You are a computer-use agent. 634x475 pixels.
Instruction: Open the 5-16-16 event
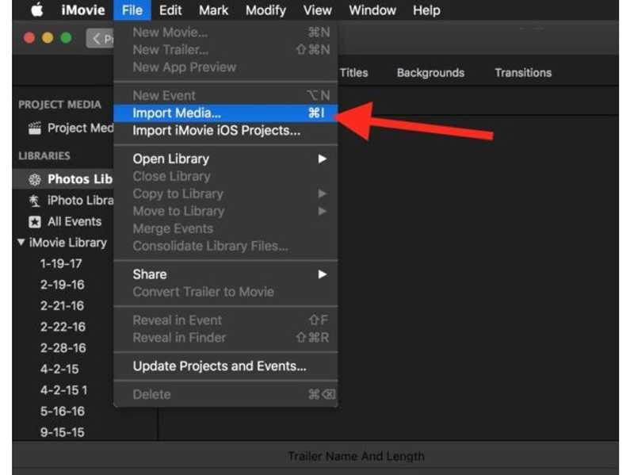click(63, 411)
